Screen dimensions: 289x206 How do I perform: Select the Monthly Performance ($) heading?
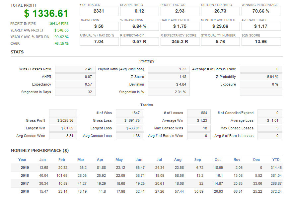(39, 151)
